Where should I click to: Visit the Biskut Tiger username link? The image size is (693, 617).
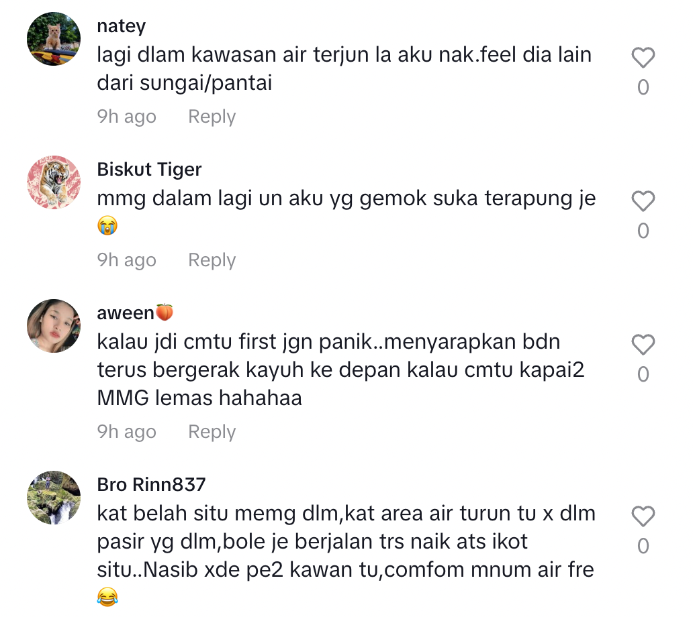click(x=149, y=170)
